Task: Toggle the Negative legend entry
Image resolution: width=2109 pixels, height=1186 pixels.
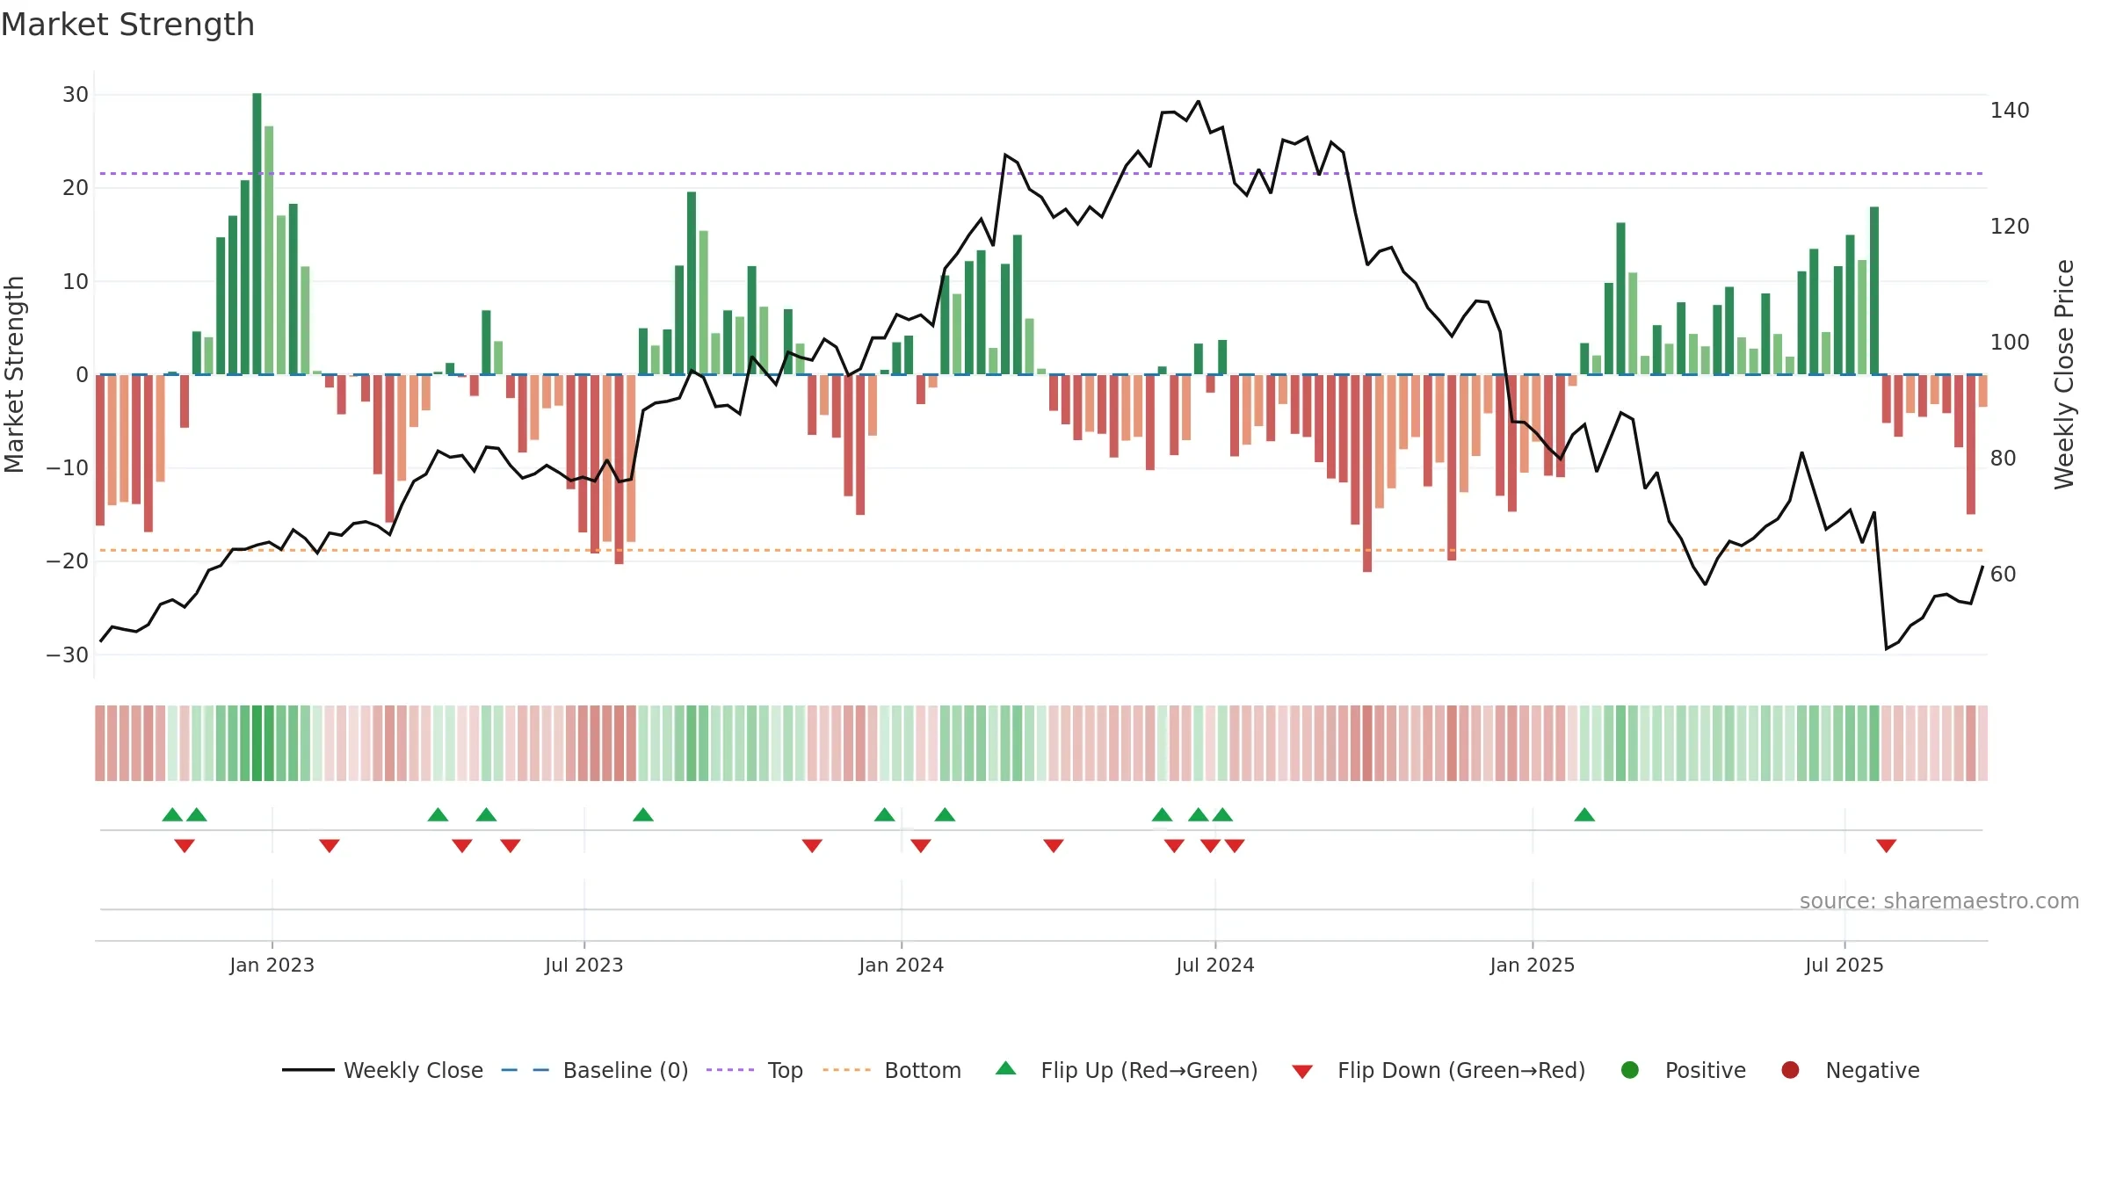Action: (x=1851, y=1070)
